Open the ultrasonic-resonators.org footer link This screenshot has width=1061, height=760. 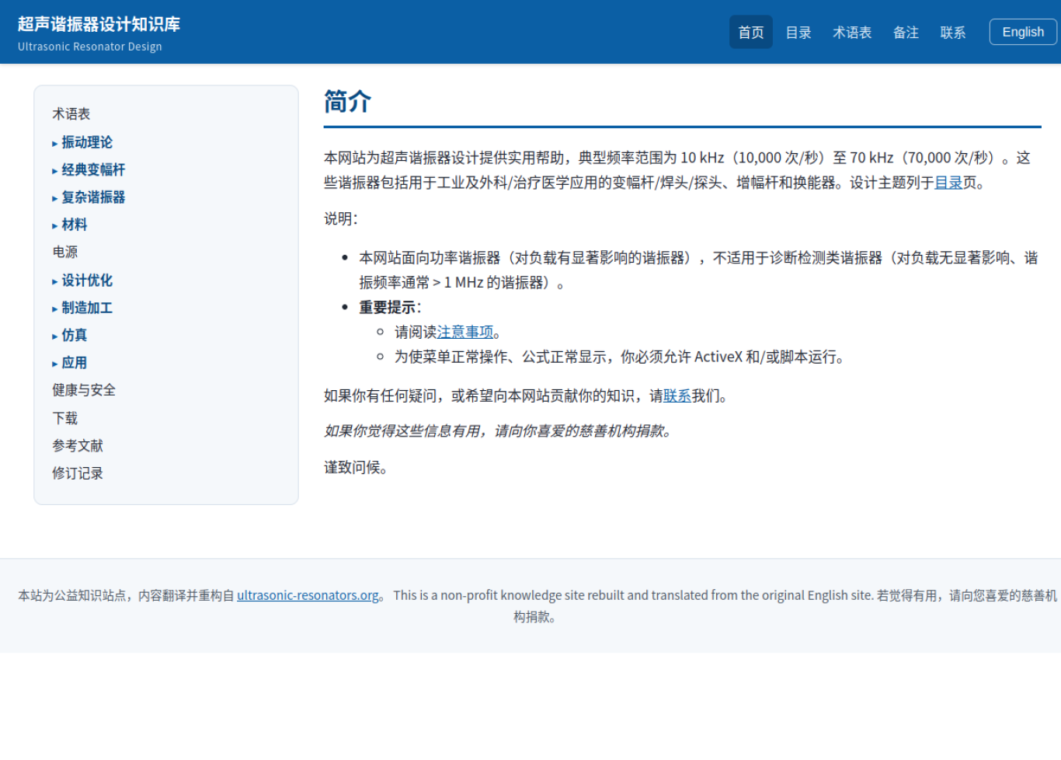(308, 595)
